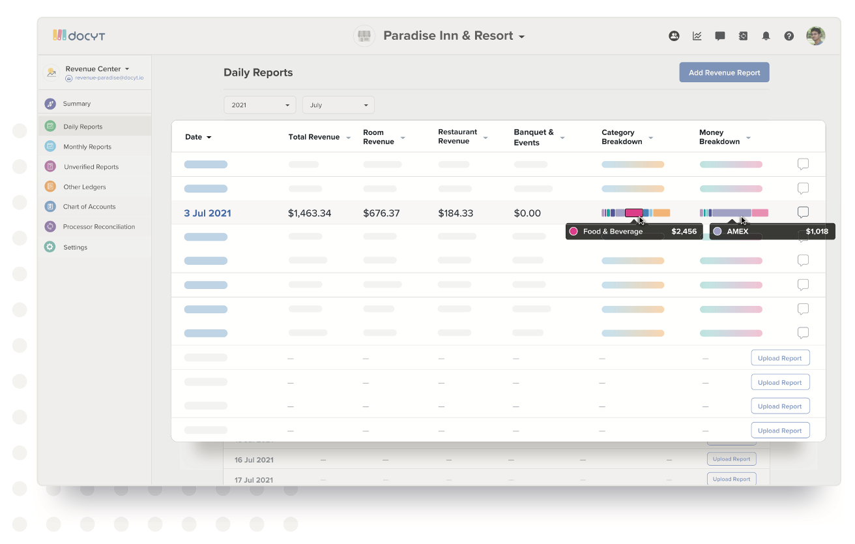Open the user profile avatar
855x544 pixels.
[x=816, y=36]
